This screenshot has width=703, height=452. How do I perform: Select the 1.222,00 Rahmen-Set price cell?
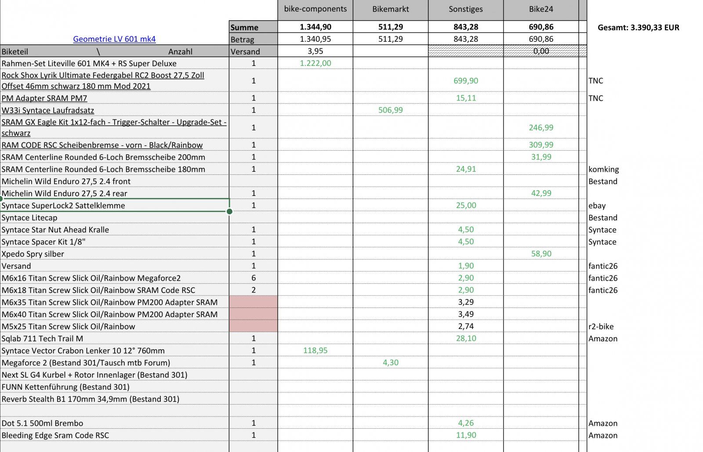pos(315,63)
